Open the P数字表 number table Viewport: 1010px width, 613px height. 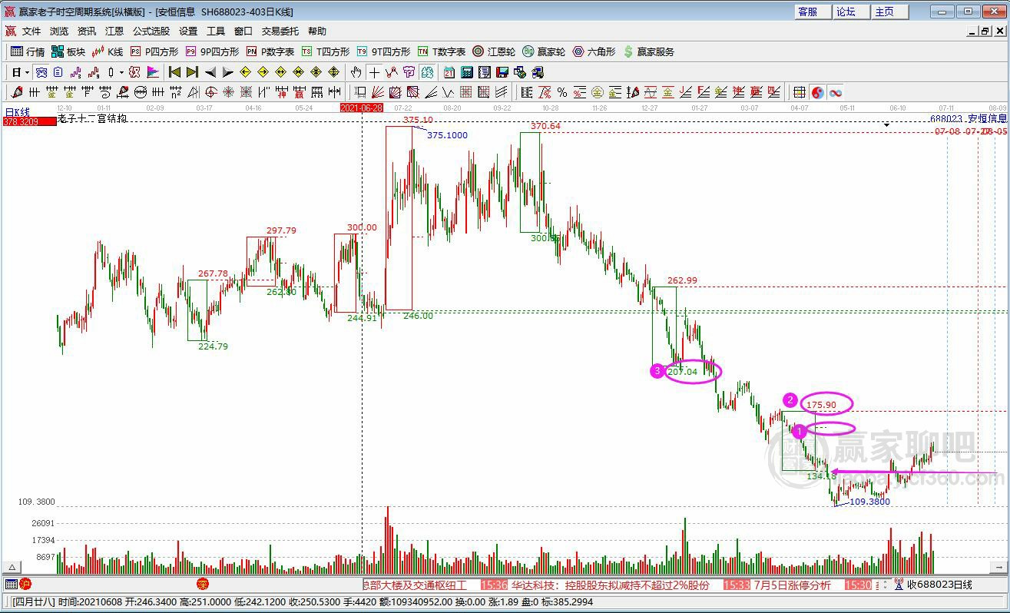[x=270, y=51]
